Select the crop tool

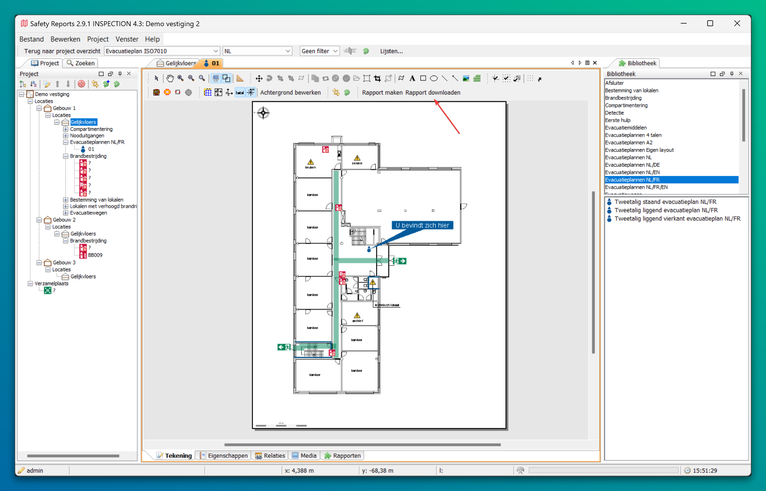tap(377, 78)
